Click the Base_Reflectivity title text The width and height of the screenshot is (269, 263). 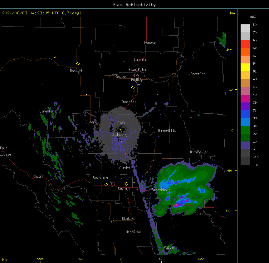pyautogui.click(x=134, y=5)
